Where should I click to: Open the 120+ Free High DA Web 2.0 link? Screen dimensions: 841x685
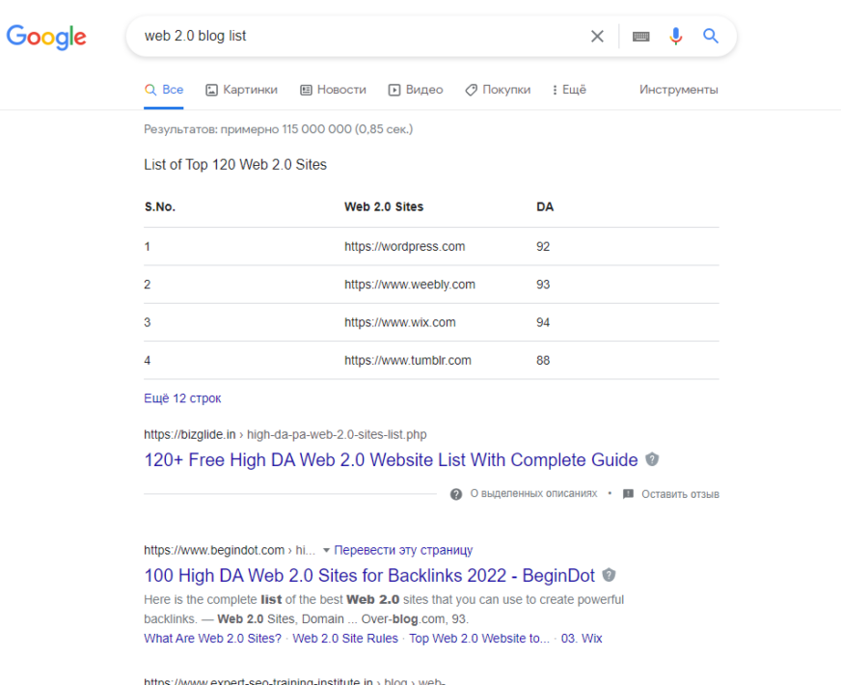tap(391, 459)
